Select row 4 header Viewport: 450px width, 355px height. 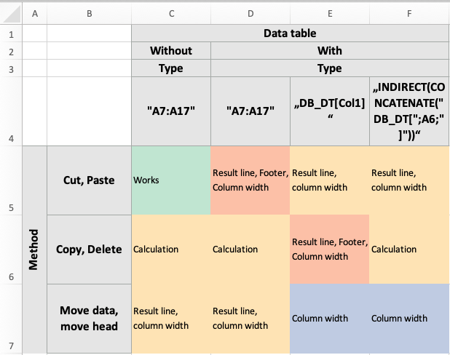[11, 111]
